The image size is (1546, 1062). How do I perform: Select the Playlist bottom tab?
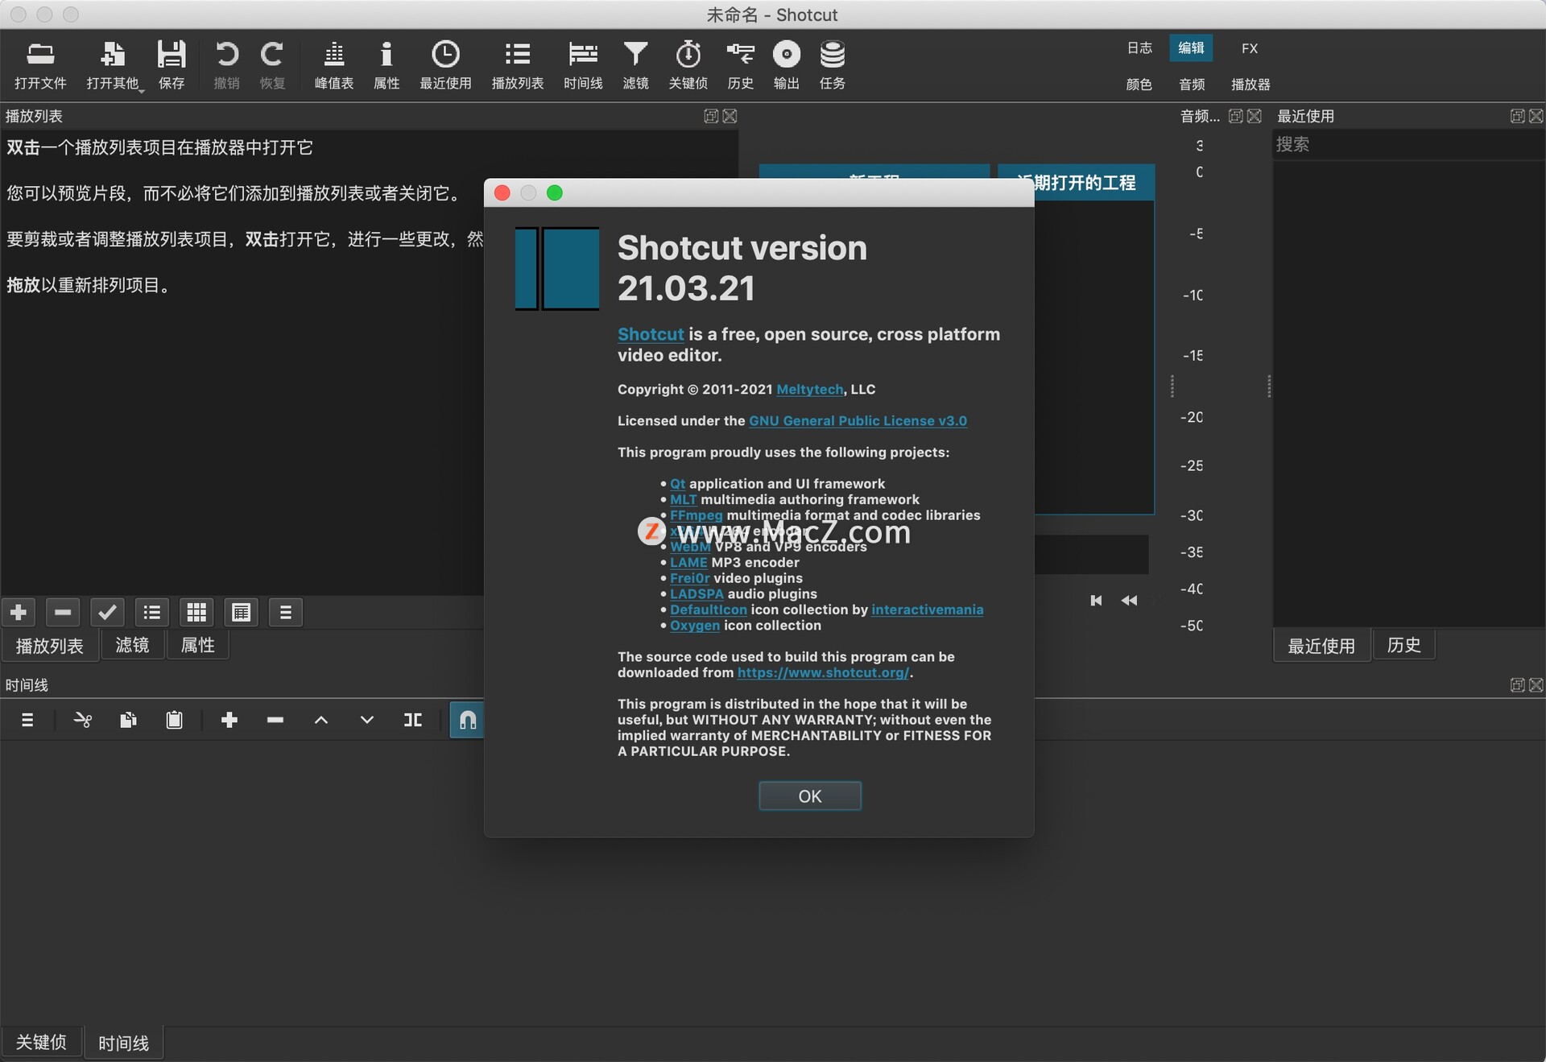(50, 646)
